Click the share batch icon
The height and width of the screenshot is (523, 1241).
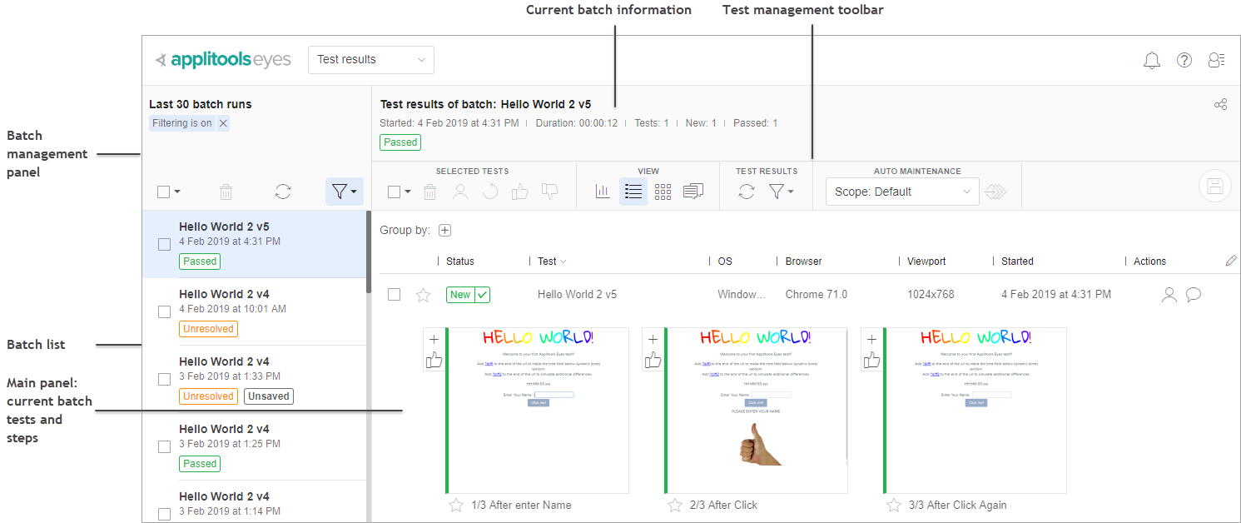click(1220, 105)
